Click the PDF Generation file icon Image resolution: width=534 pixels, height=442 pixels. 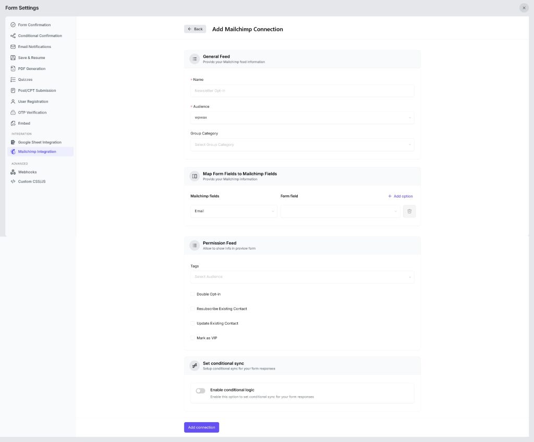pos(13,68)
